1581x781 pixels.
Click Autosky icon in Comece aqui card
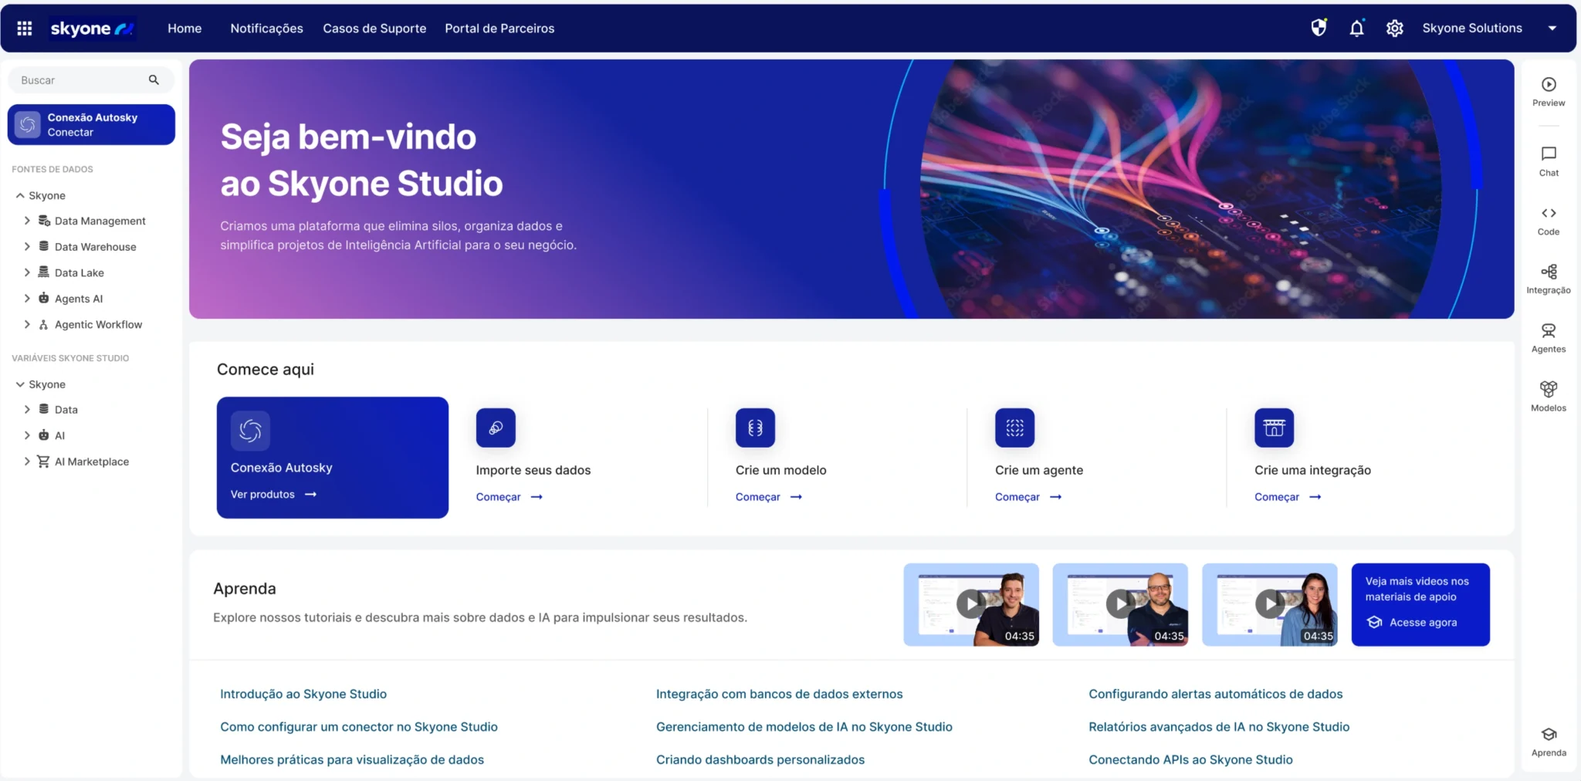coord(250,431)
